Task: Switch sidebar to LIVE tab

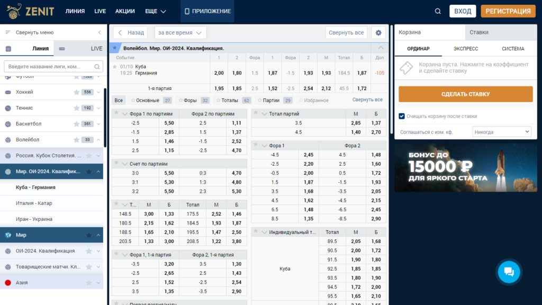Action: [x=80, y=49]
